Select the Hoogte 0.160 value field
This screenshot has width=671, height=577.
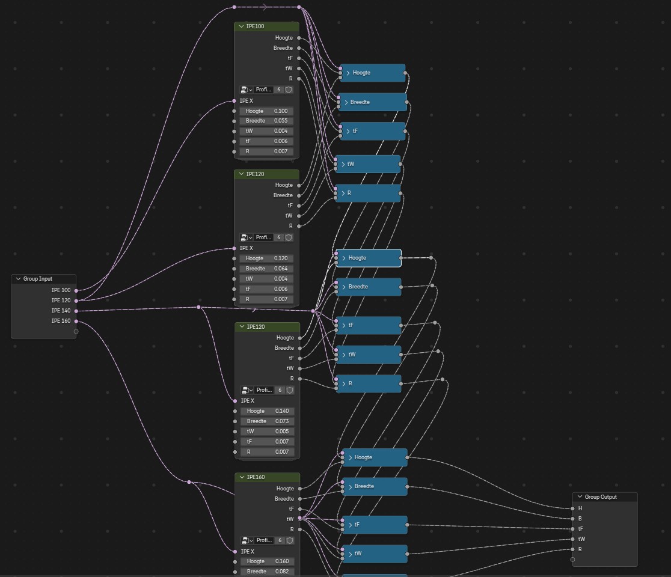coord(267,561)
